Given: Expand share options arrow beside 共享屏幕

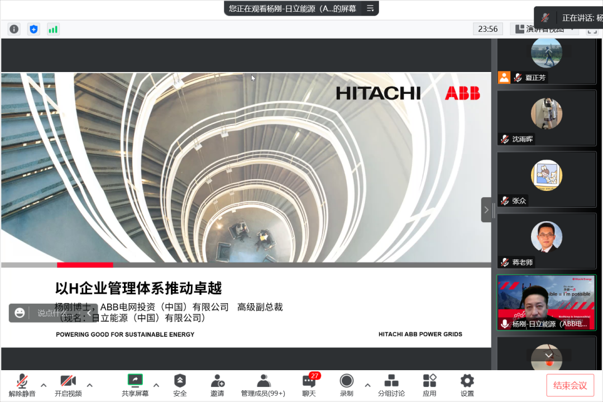Looking at the screenshot, I should (156, 385).
